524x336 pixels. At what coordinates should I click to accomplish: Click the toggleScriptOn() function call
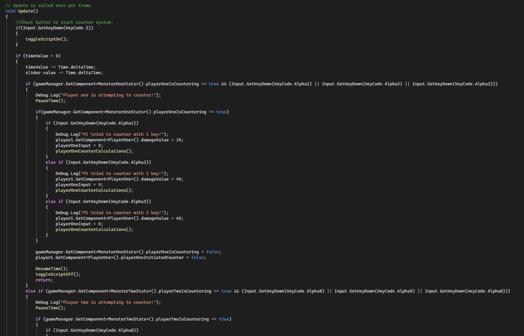(x=46, y=39)
